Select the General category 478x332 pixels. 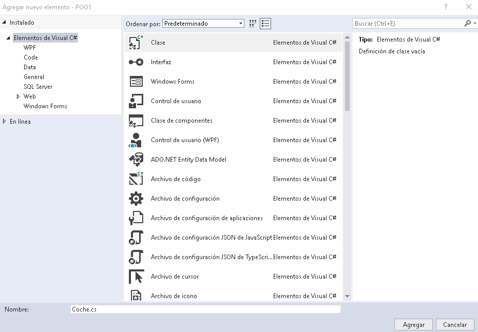click(34, 77)
